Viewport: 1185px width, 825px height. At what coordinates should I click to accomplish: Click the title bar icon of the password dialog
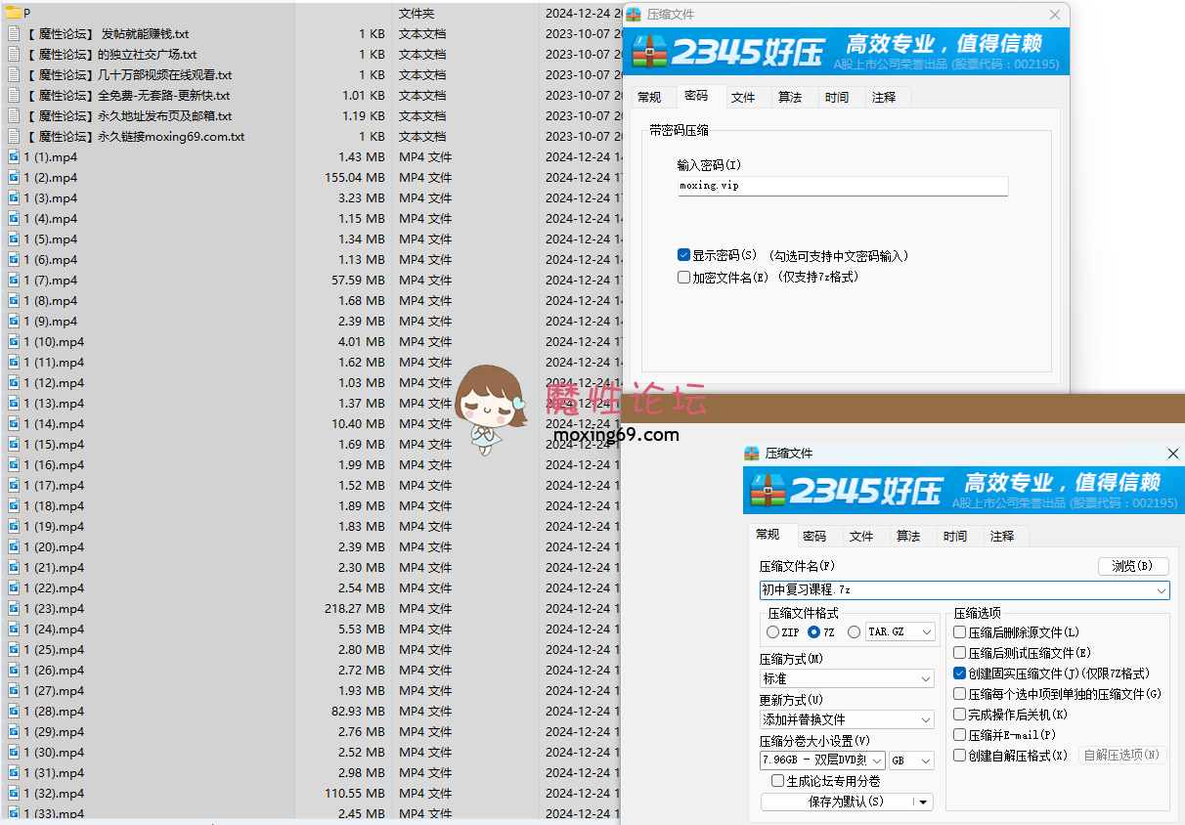tap(634, 15)
